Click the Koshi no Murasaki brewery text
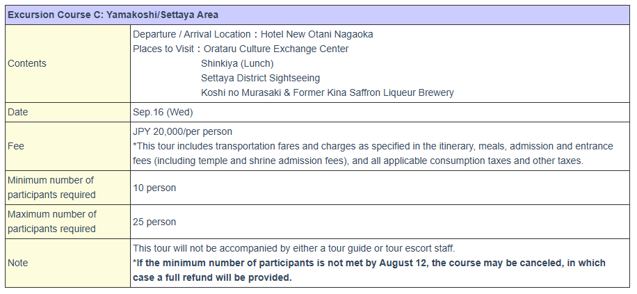637x294 pixels. 328,92
